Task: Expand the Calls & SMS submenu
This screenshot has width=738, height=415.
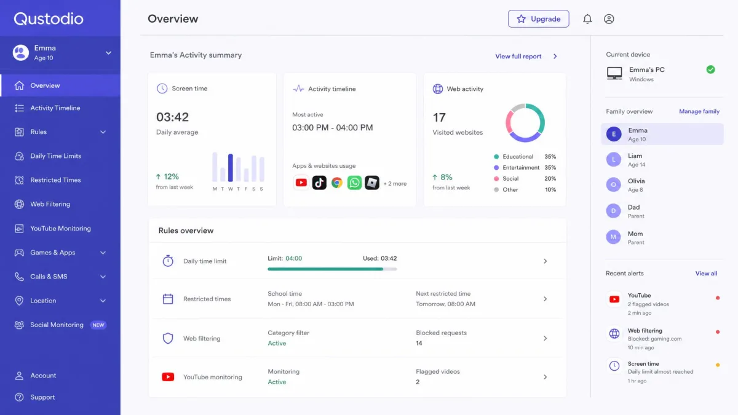Action: pos(103,277)
